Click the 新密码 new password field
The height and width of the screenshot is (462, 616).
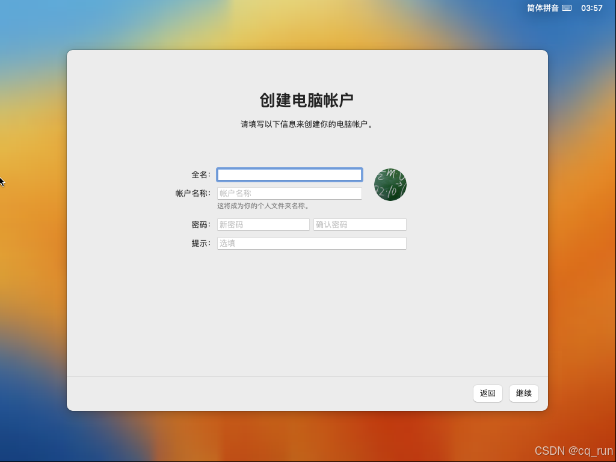coord(263,225)
